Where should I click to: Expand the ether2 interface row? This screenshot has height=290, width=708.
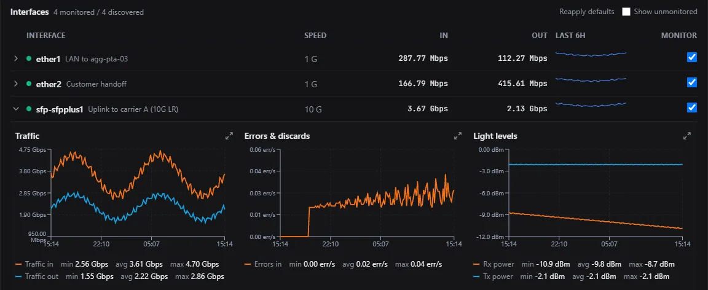[x=16, y=84]
